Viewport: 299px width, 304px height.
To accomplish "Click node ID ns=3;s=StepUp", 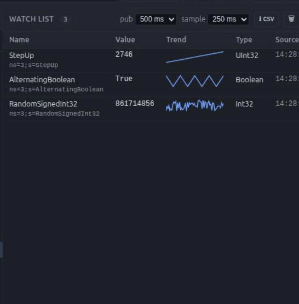I will pos(34,65).
